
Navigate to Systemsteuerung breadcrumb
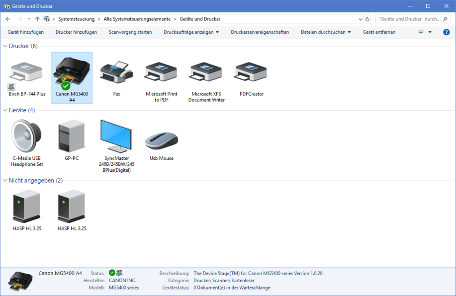(x=76, y=19)
